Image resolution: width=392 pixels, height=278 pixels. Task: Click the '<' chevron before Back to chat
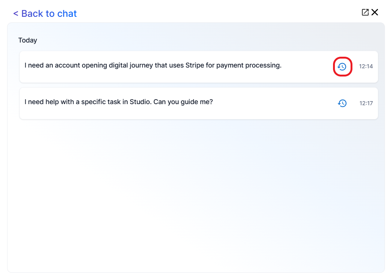coord(16,13)
